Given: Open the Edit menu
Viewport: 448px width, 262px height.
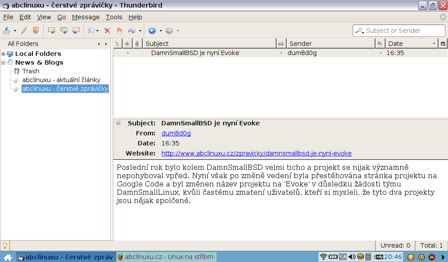Looking at the screenshot, I should 25,17.
